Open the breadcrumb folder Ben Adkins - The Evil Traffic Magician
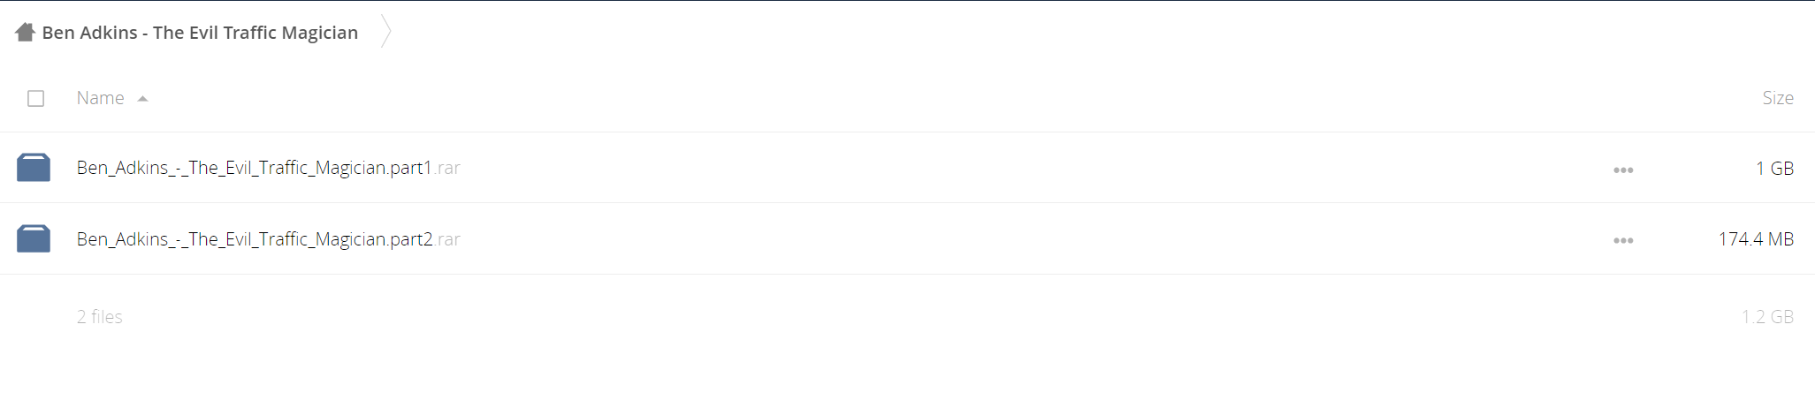 [200, 33]
